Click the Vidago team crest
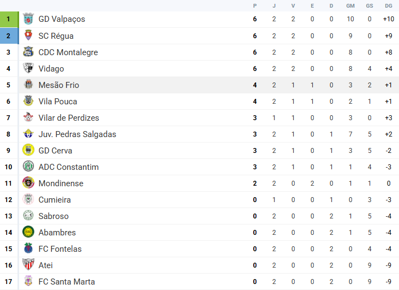The image size is (399, 290). point(28,68)
